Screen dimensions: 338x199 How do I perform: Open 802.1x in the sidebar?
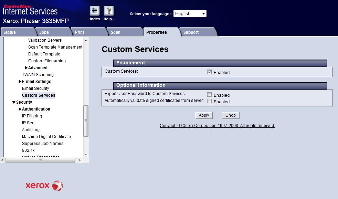[x=28, y=150]
